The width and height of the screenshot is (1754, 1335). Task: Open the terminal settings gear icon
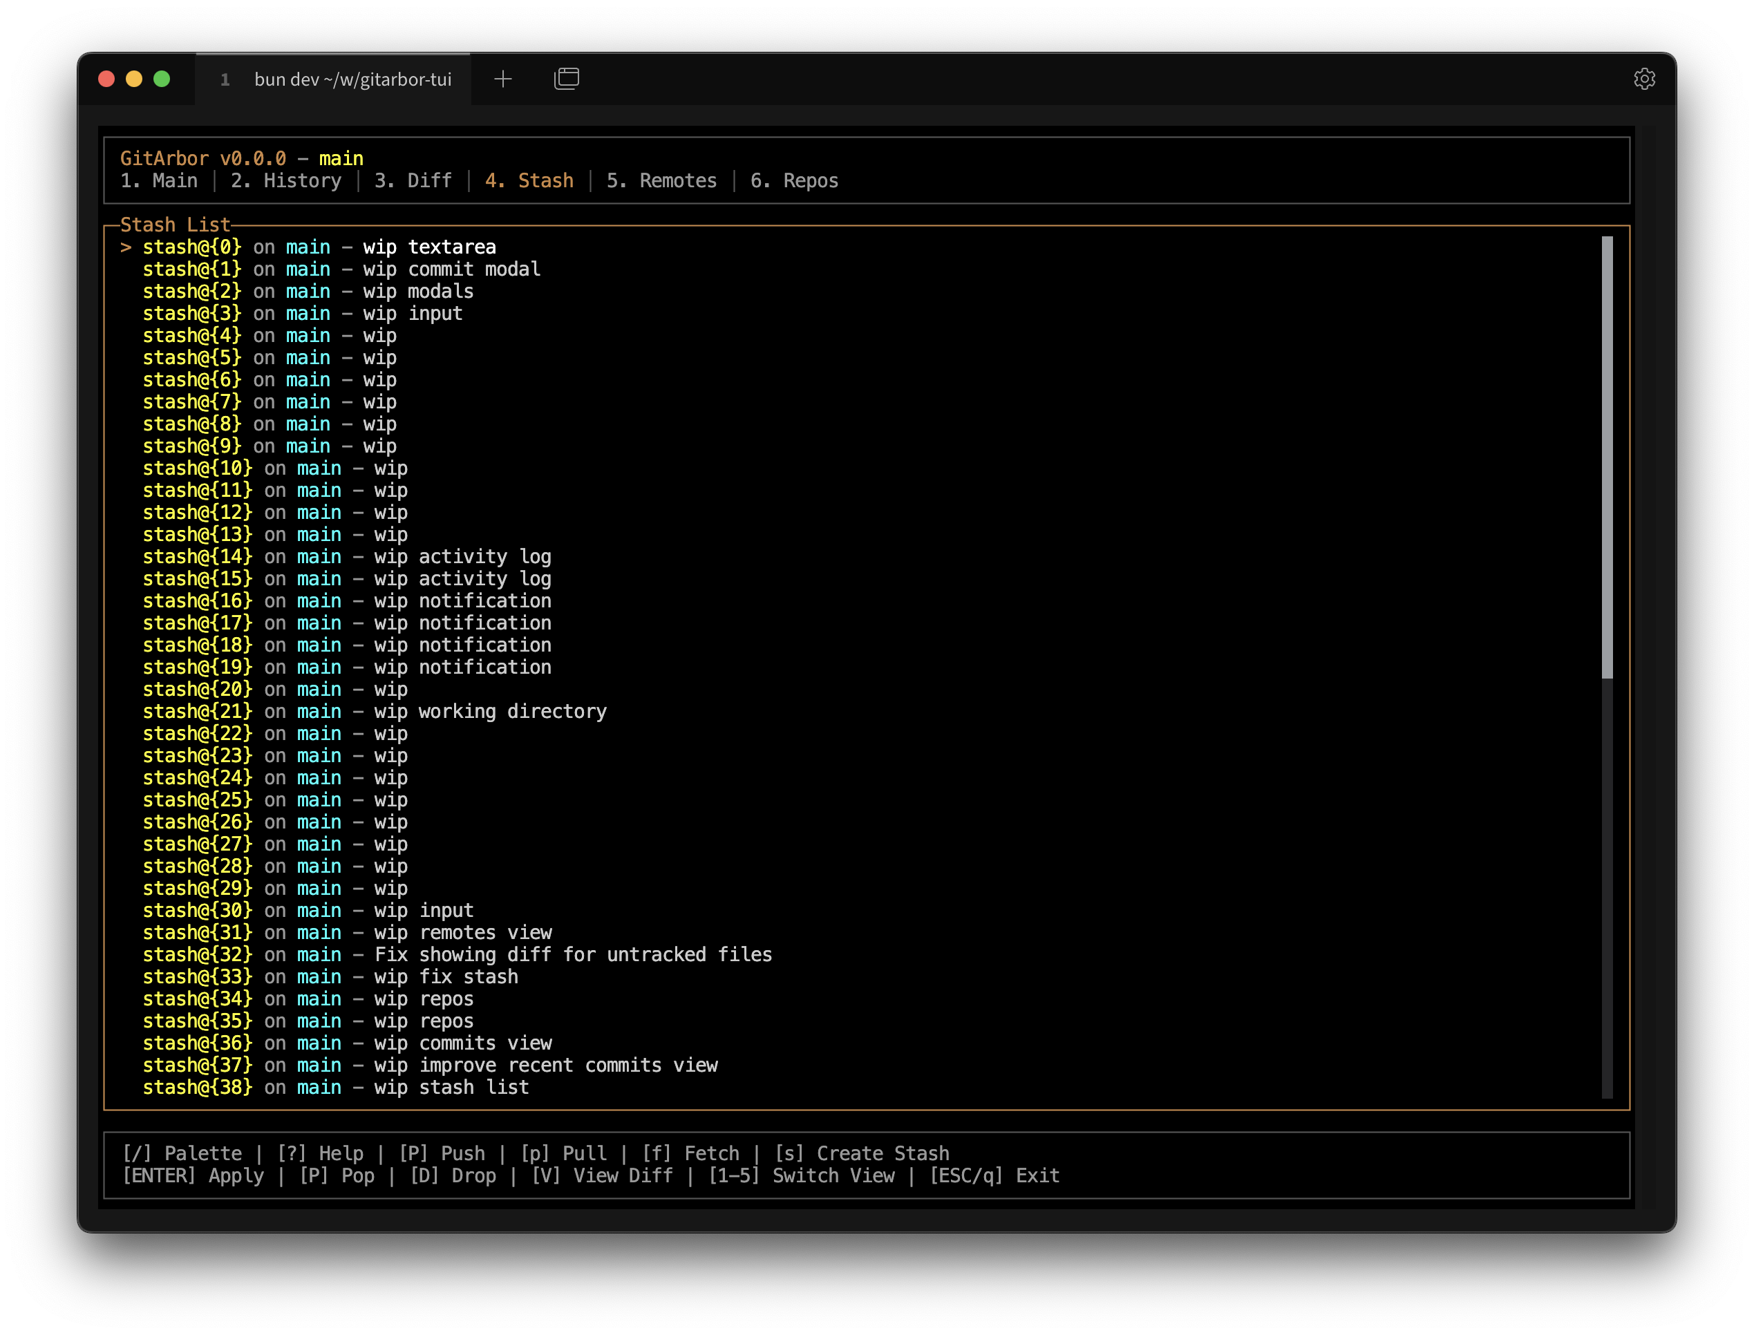(1643, 79)
